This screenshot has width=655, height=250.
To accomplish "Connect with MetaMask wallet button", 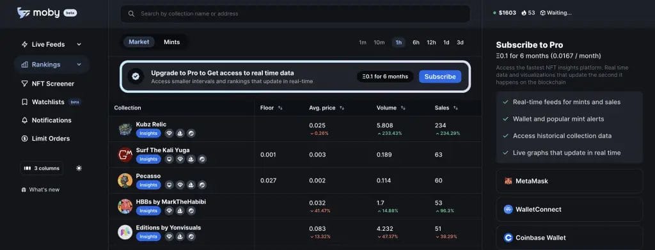I will point(569,181).
